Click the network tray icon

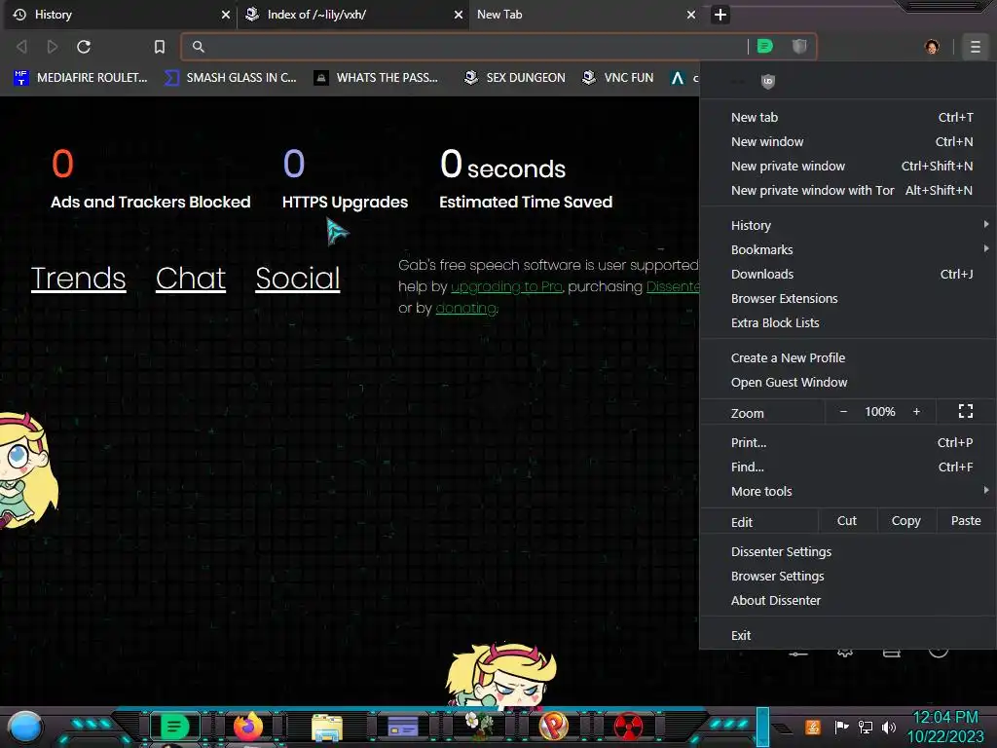(866, 727)
